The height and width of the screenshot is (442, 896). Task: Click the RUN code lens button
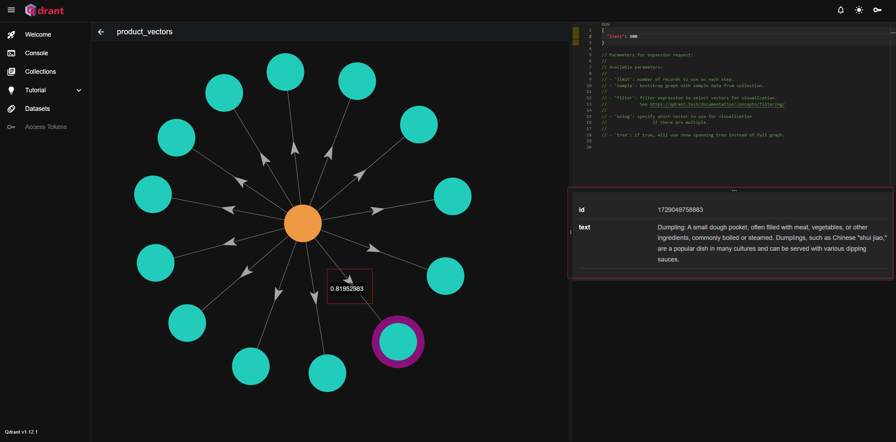(606, 24)
